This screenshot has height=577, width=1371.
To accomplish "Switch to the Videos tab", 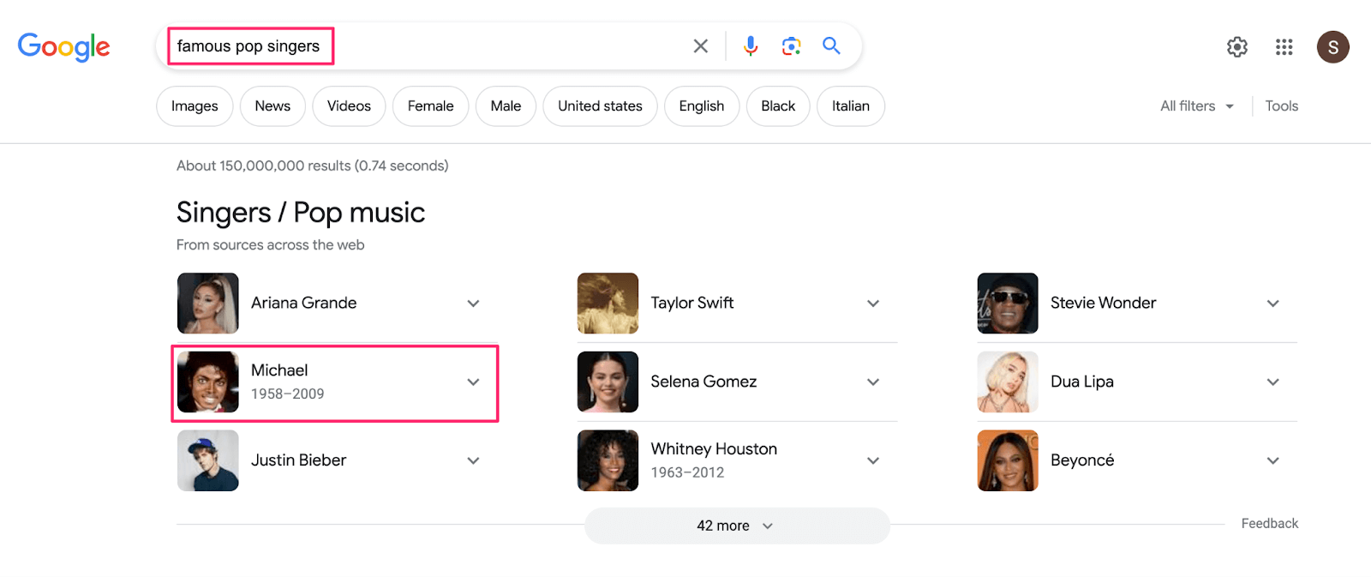I will pos(349,106).
